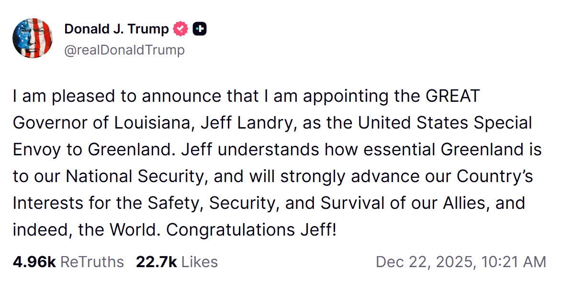The image size is (562, 281).
Task: Click the word Allies in the post
Action: pyautogui.click(x=465, y=204)
